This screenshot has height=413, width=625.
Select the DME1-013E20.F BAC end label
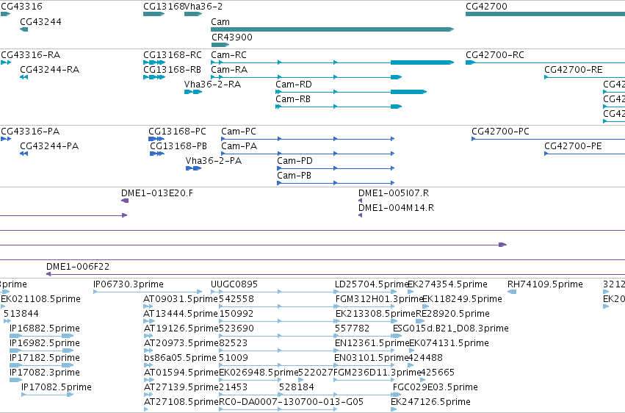[157, 193]
